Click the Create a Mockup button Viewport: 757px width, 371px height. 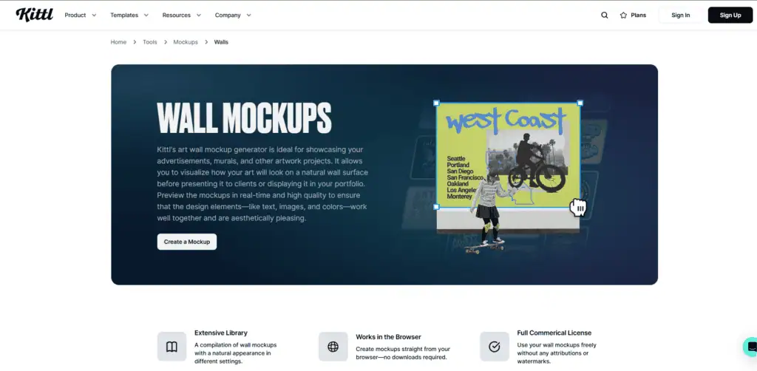click(x=187, y=242)
